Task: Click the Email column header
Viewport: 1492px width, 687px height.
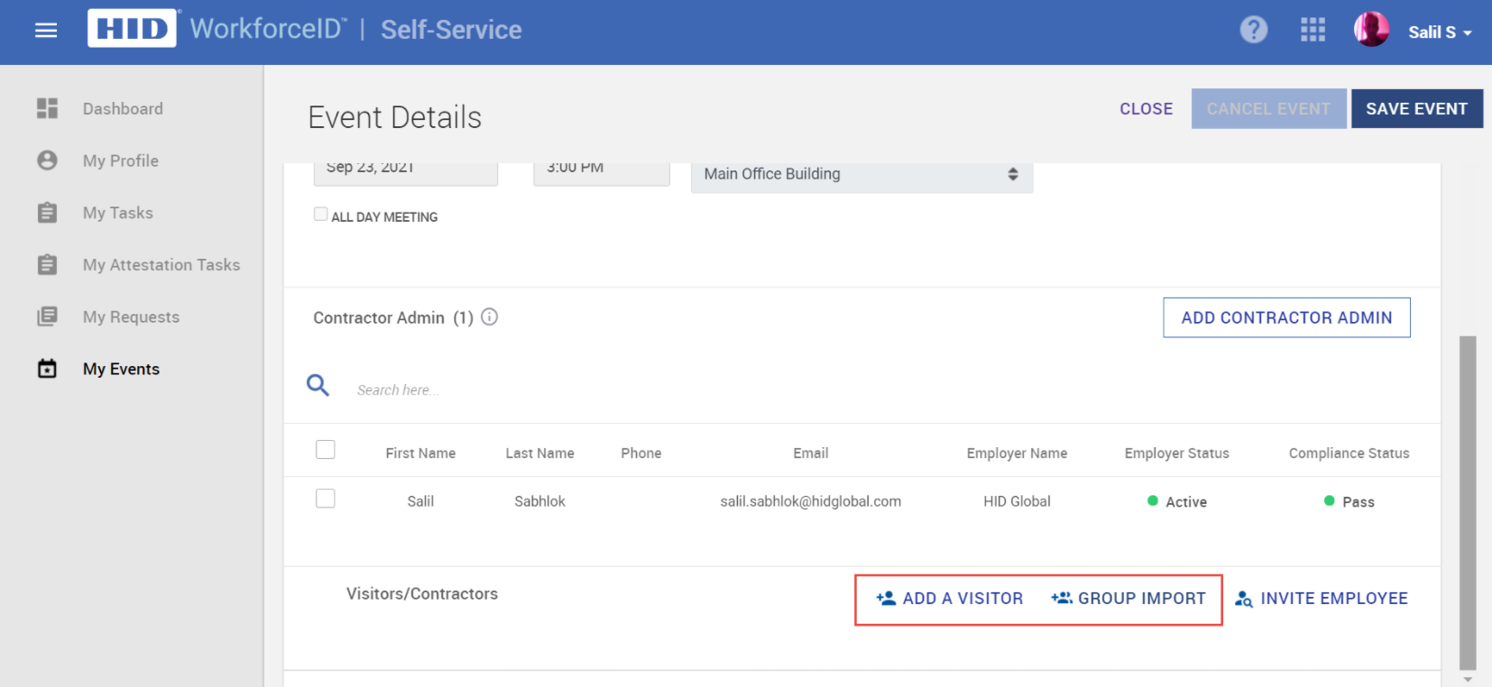Action: (811, 453)
